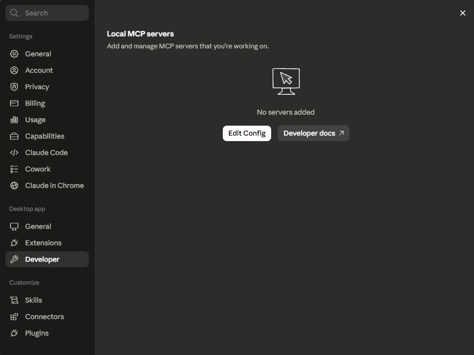Open the Connectors page

coord(47,317)
